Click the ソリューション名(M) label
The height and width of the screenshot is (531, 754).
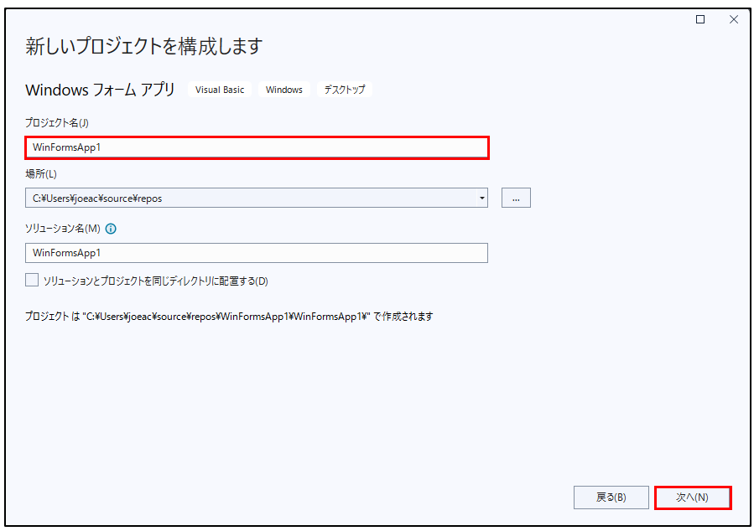click(x=63, y=229)
